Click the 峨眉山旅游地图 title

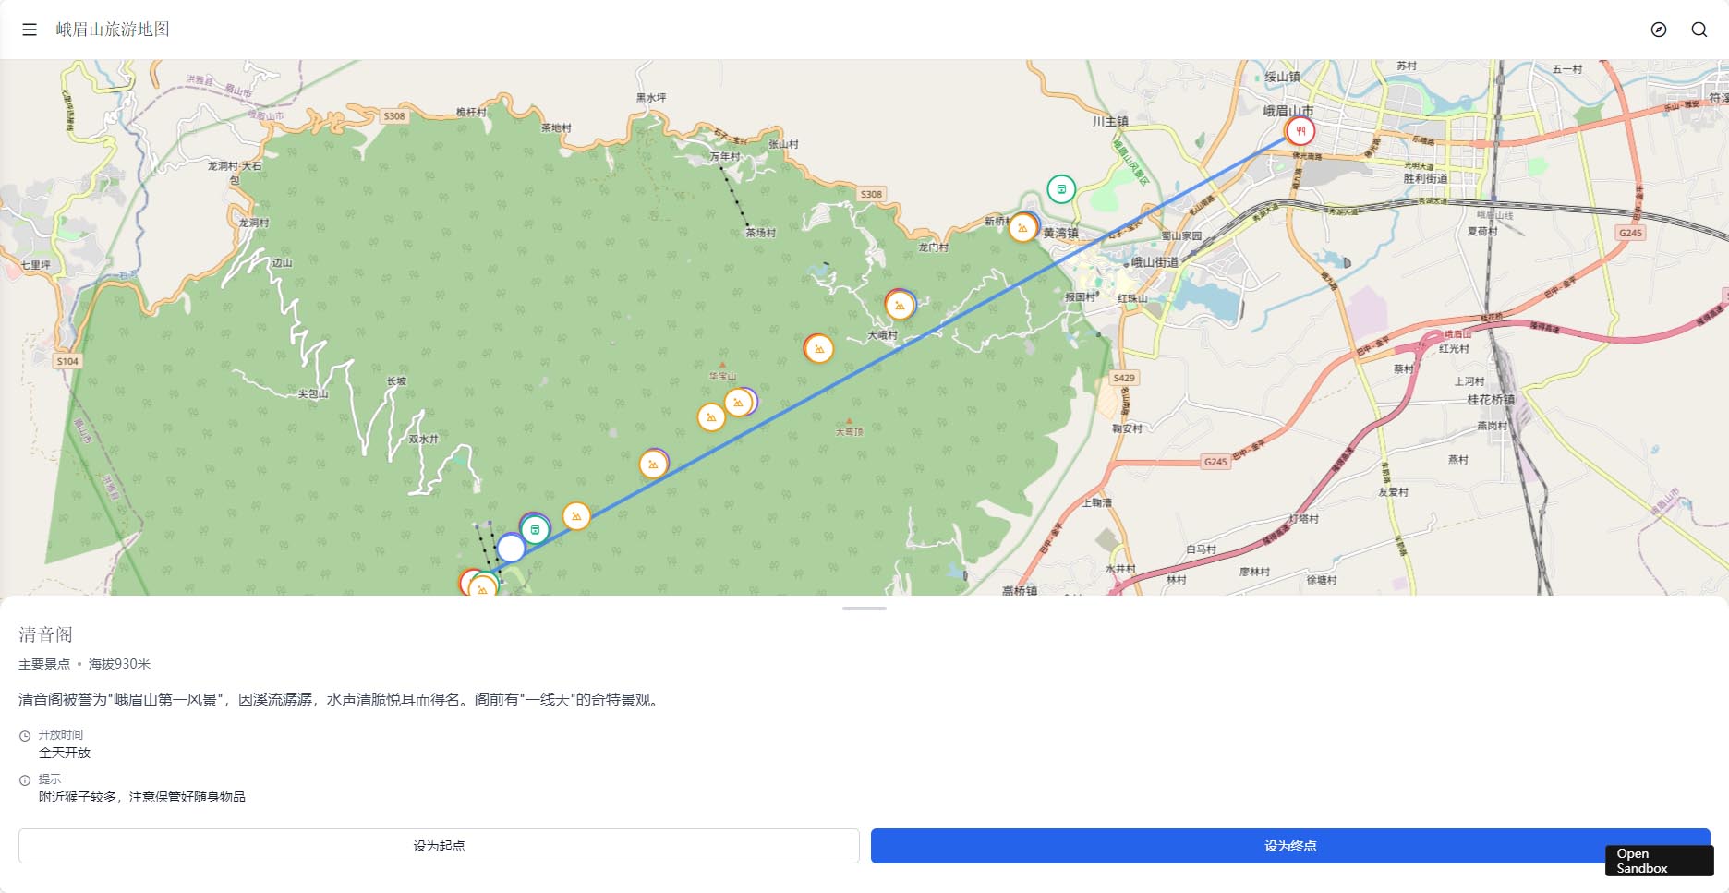pos(113,30)
